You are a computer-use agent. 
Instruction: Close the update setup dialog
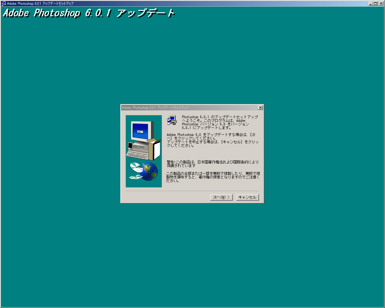pos(260,108)
